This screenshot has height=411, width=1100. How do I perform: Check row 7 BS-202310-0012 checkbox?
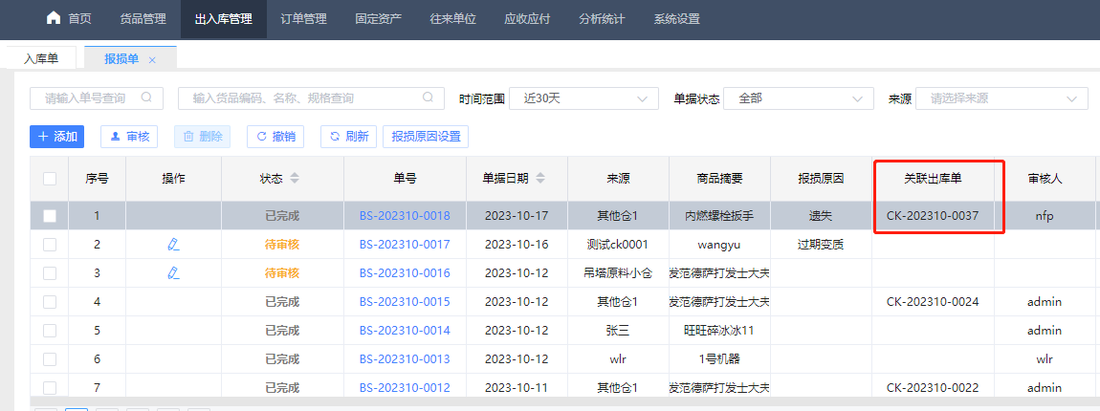[50, 388]
